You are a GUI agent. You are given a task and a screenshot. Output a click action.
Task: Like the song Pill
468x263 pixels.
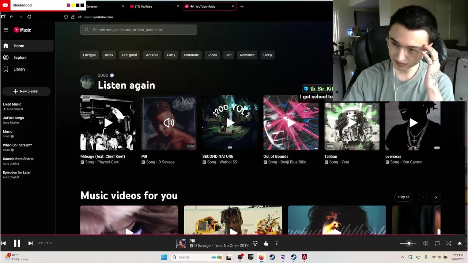click(x=266, y=243)
